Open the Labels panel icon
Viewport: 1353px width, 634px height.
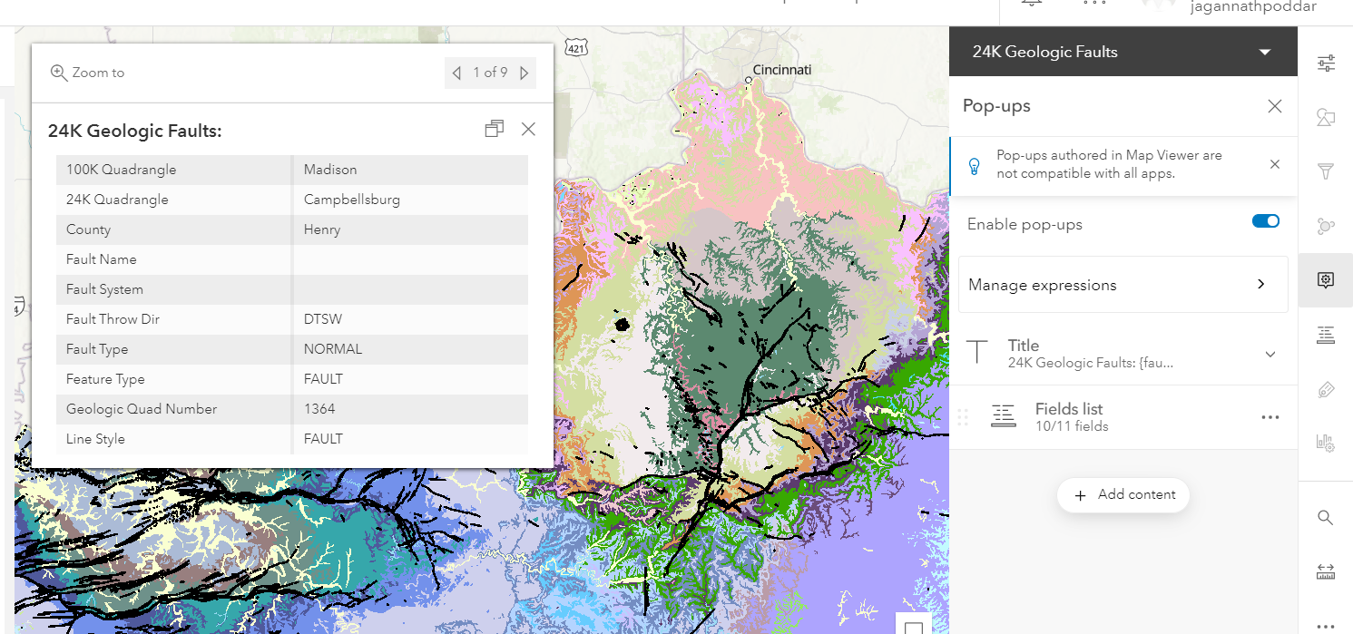click(x=1326, y=388)
